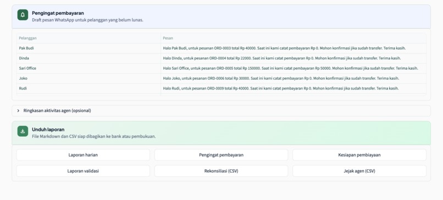Screen dimensions: 443x200
Task: Click the bell icon beside Pengingat pembayaran
Action: point(23,15)
